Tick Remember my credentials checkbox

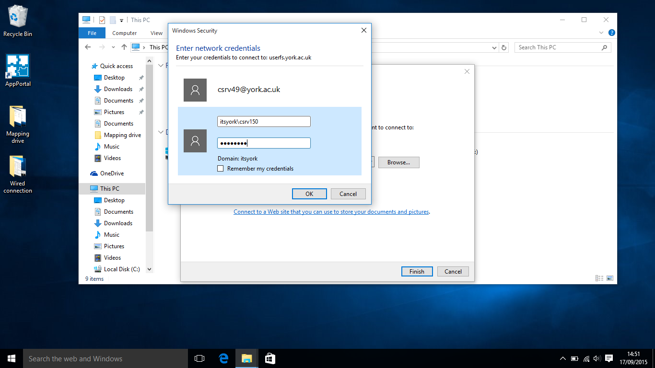pyautogui.click(x=221, y=169)
